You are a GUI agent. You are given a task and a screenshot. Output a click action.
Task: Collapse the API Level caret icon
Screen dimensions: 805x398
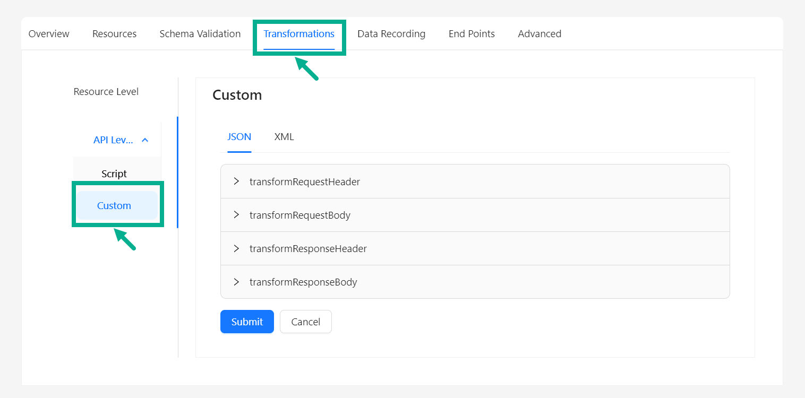pyautogui.click(x=145, y=140)
